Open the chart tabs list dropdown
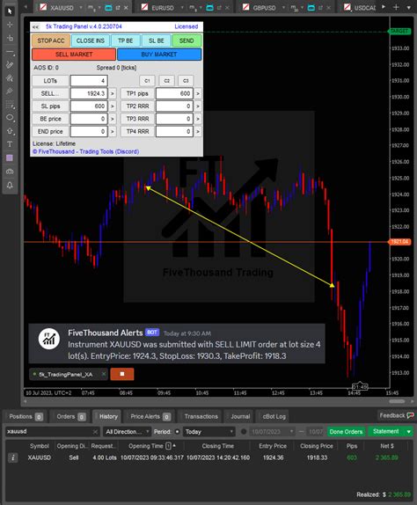 tap(409, 7)
